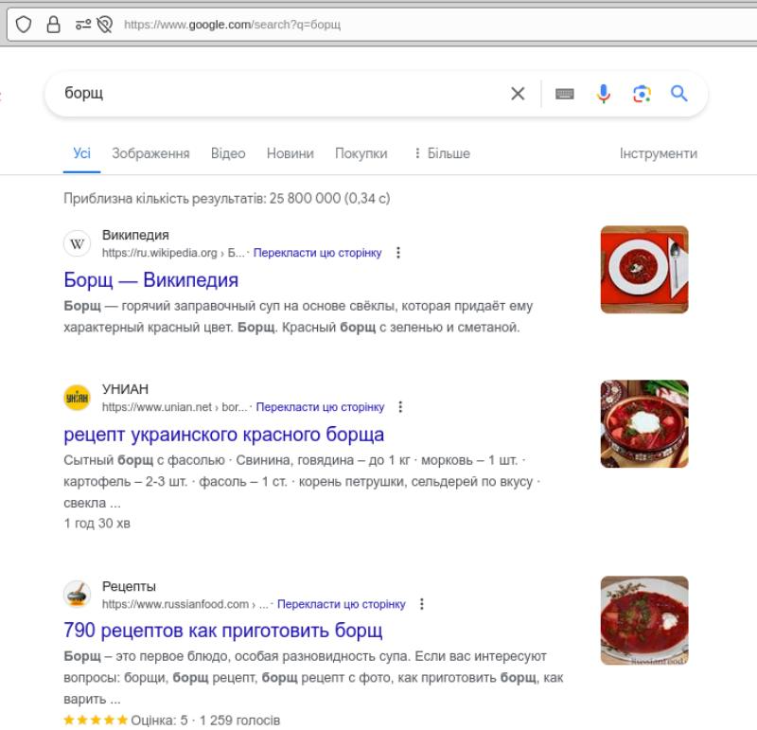
Task: Open options menu on the УНИАН result
Action: coord(399,407)
